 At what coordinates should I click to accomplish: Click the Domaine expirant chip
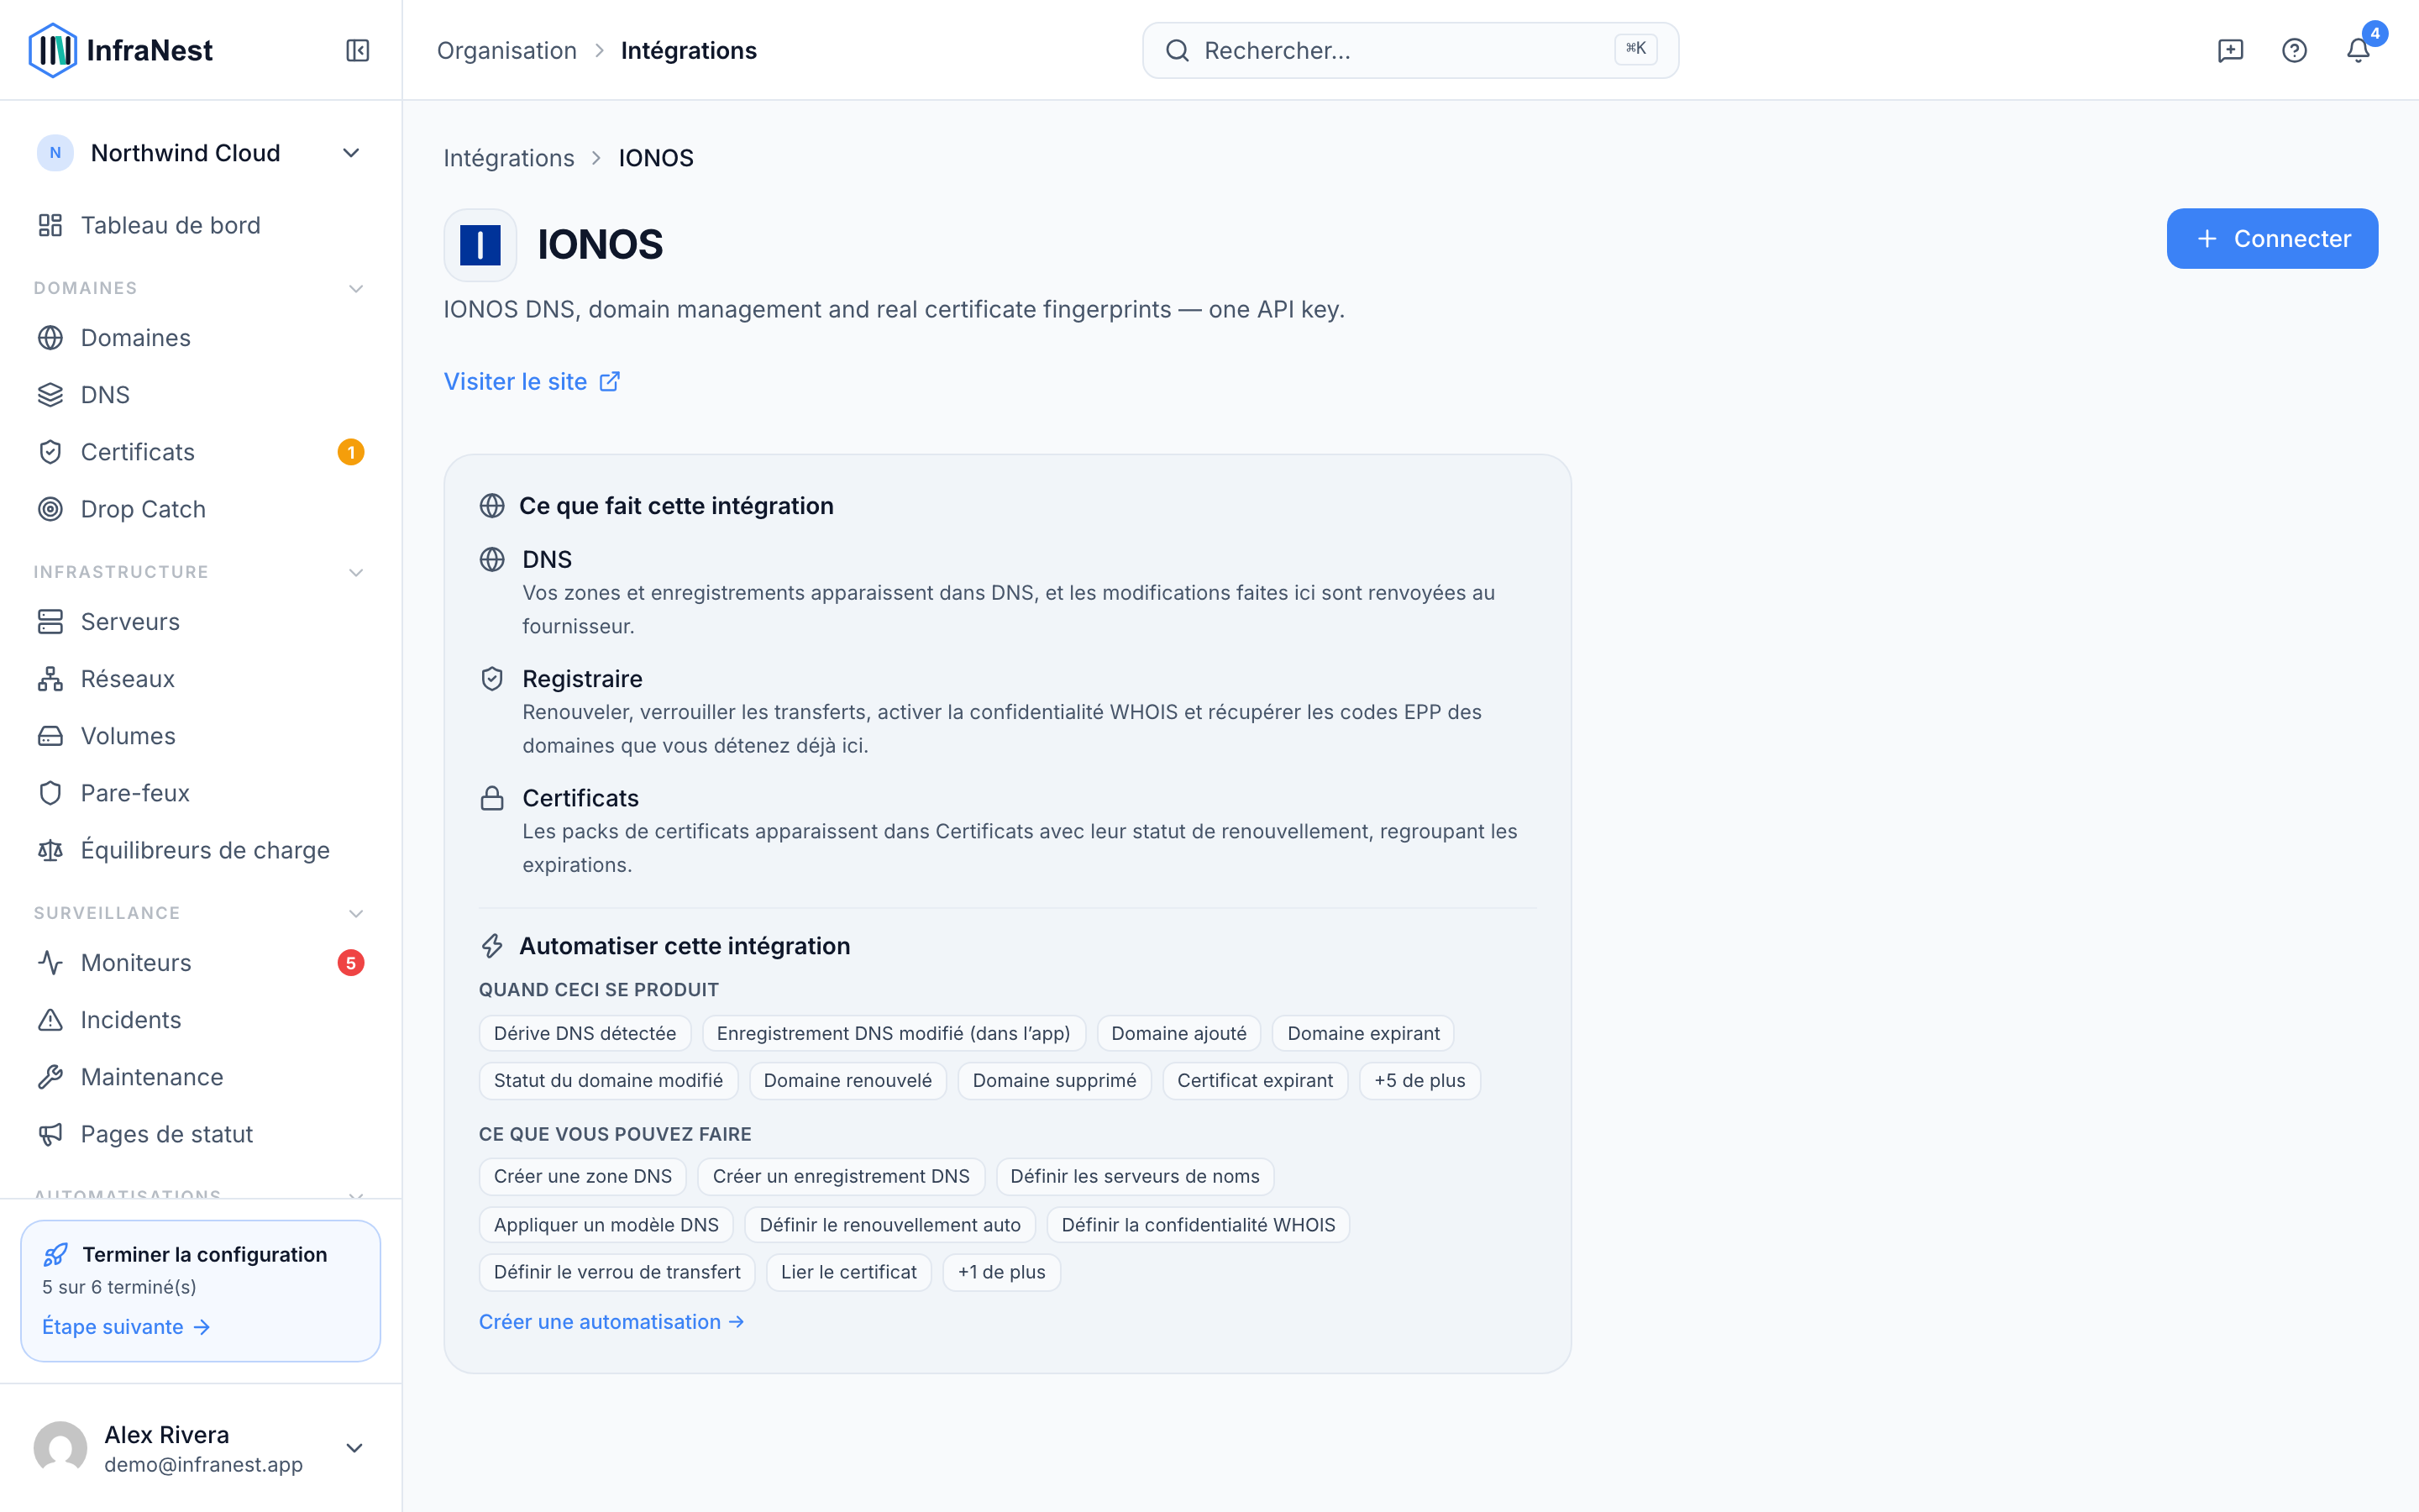1363,1034
